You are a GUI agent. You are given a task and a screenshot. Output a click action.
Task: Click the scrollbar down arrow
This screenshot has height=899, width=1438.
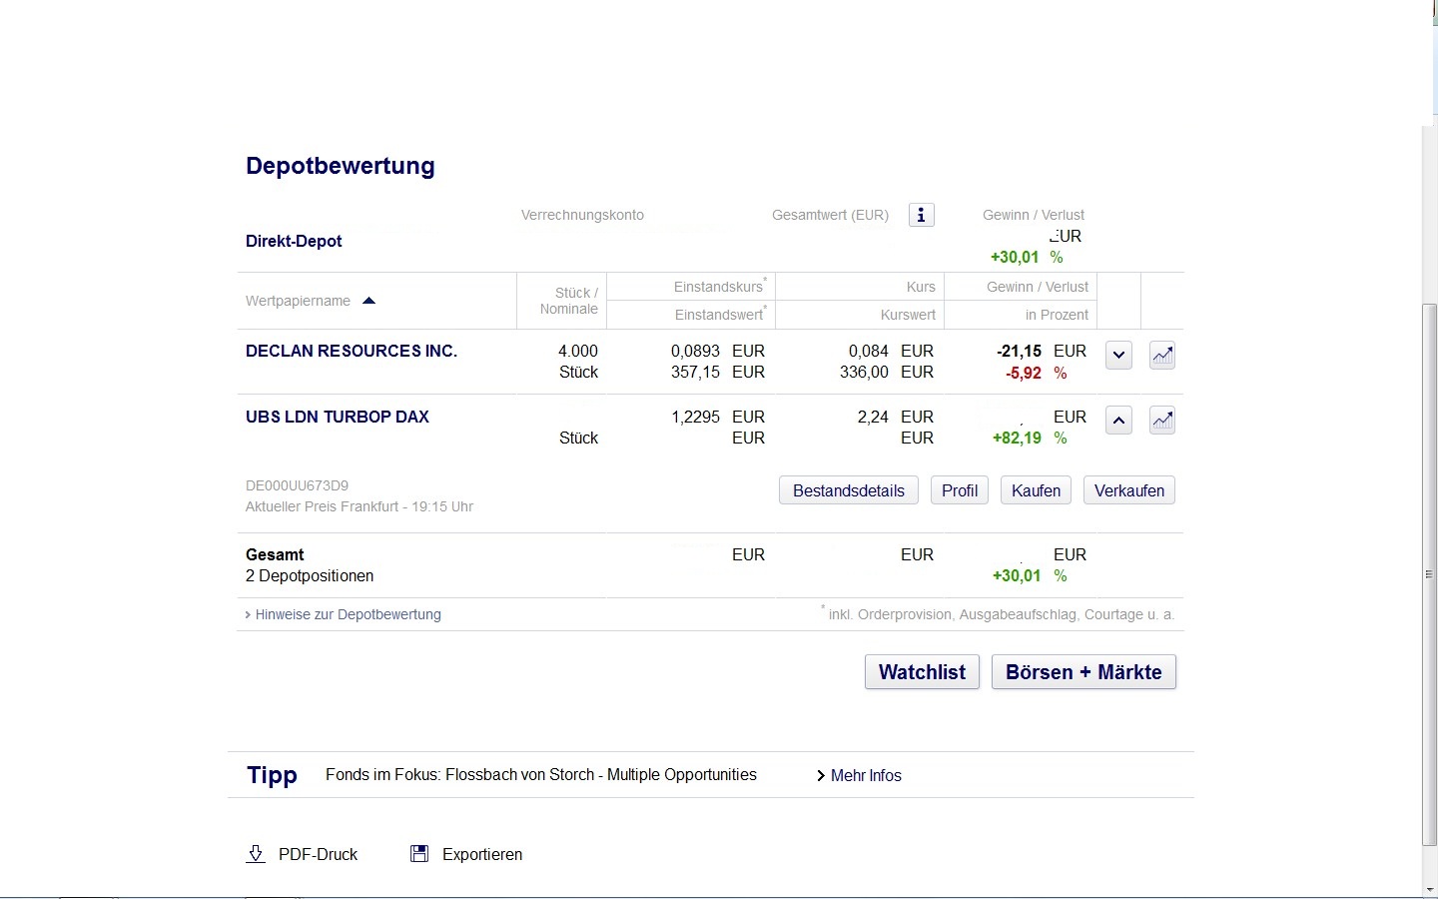click(1430, 888)
